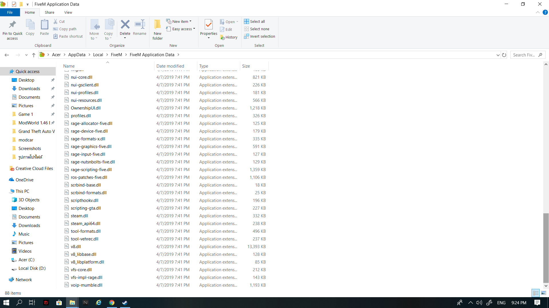Image resolution: width=549 pixels, height=308 pixels.
Task: Select This PC in the navigation pane
Action: (22, 191)
